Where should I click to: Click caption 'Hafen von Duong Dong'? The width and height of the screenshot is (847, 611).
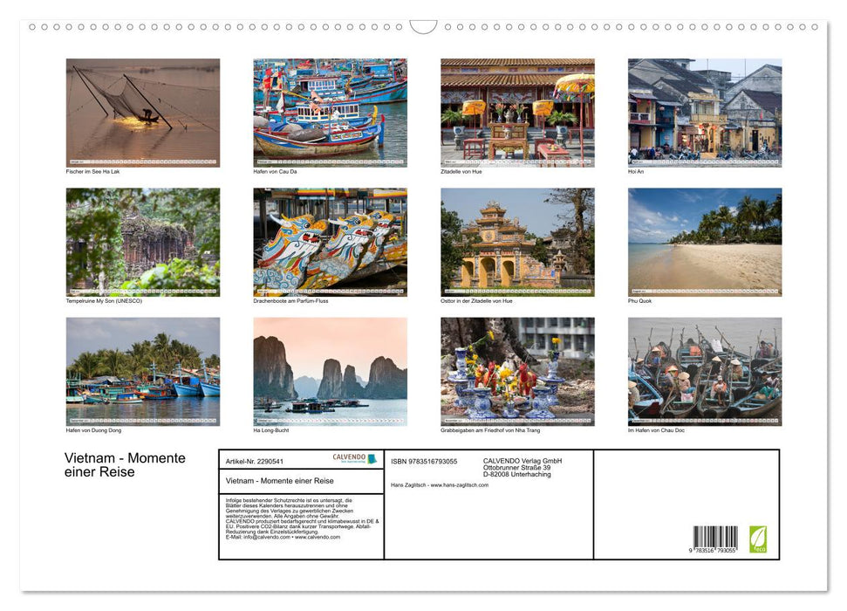(x=93, y=430)
